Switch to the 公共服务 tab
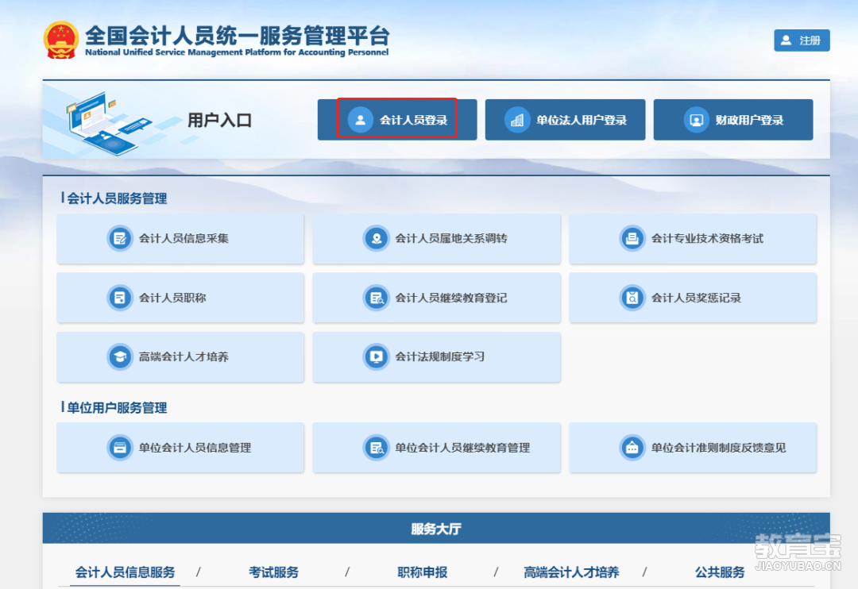 point(720,572)
